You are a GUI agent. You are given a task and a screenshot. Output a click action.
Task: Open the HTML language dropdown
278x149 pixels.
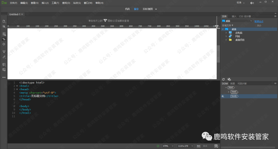point(168,146)
